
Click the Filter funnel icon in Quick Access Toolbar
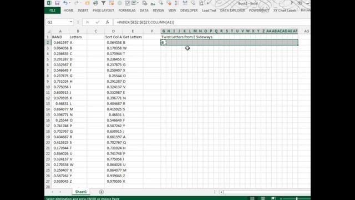[x=104, y=3]
